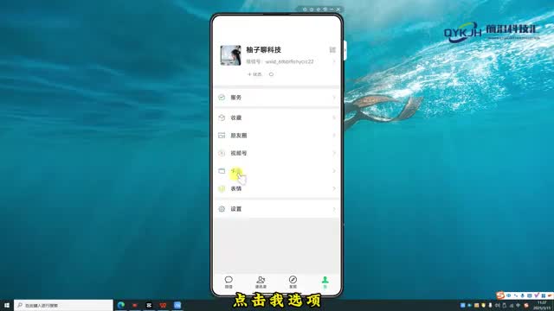
Task: Switch to the 通讯录 contacts tab
Action: click(x=261, y=282)
